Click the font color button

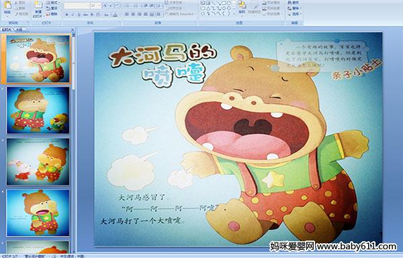[x=115, y=15]
